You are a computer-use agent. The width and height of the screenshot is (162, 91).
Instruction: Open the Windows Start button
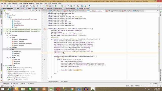pyautogui.click(x=3, y=89)
